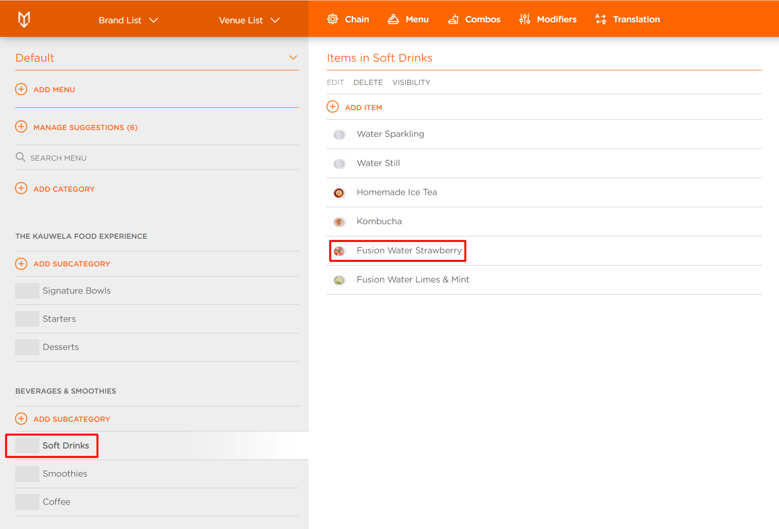Click the VISIBILITY action
The width and height of the screenshot is (779, 529).
(x=411, y=83)
